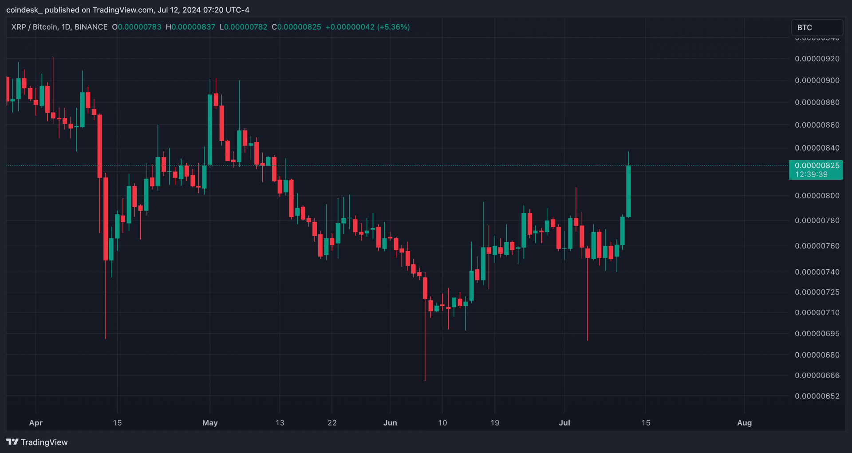Click the latest green candlestick at 0.00000825
Viewport: 852px width, 453px height.
628,191
